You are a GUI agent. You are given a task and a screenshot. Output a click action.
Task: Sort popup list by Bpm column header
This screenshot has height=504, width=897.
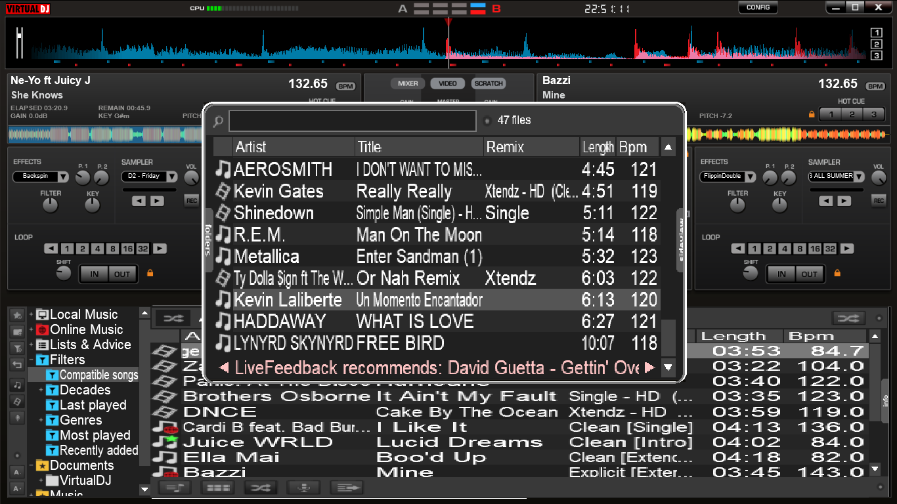[637, 147]
